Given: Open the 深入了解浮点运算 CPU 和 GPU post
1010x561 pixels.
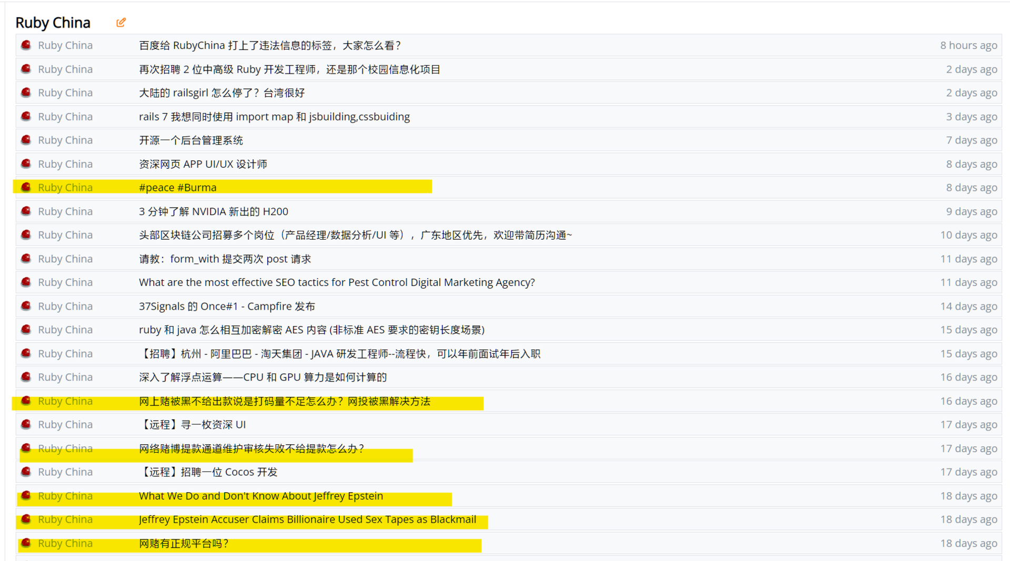Looking at the screenshot, I should (x=262, y=377).
